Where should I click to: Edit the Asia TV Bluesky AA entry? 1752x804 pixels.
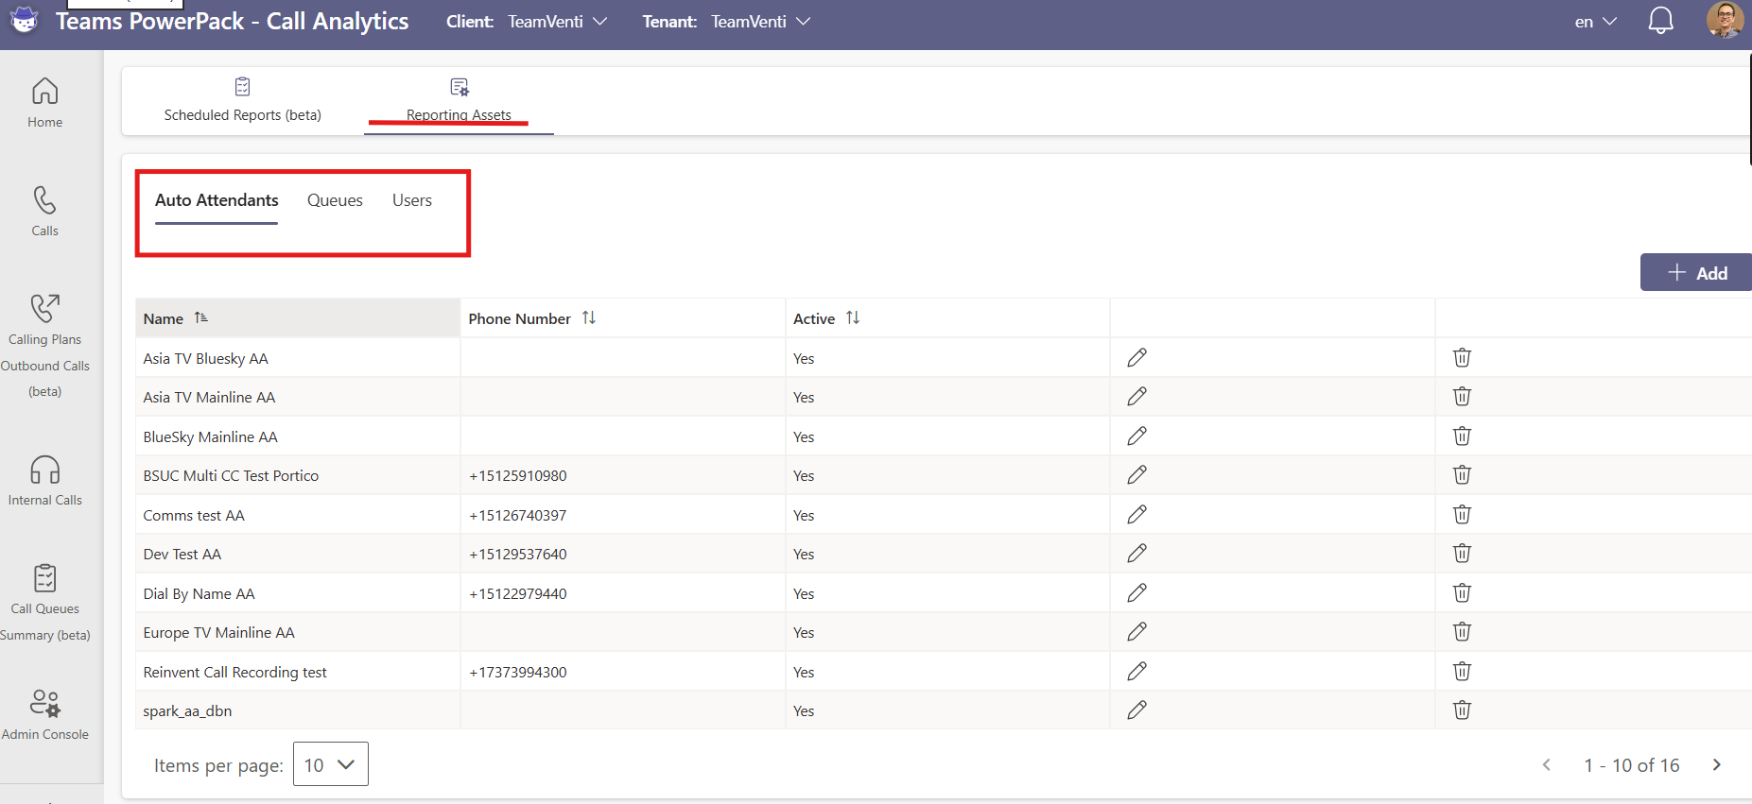click(x=1136, y=357)
